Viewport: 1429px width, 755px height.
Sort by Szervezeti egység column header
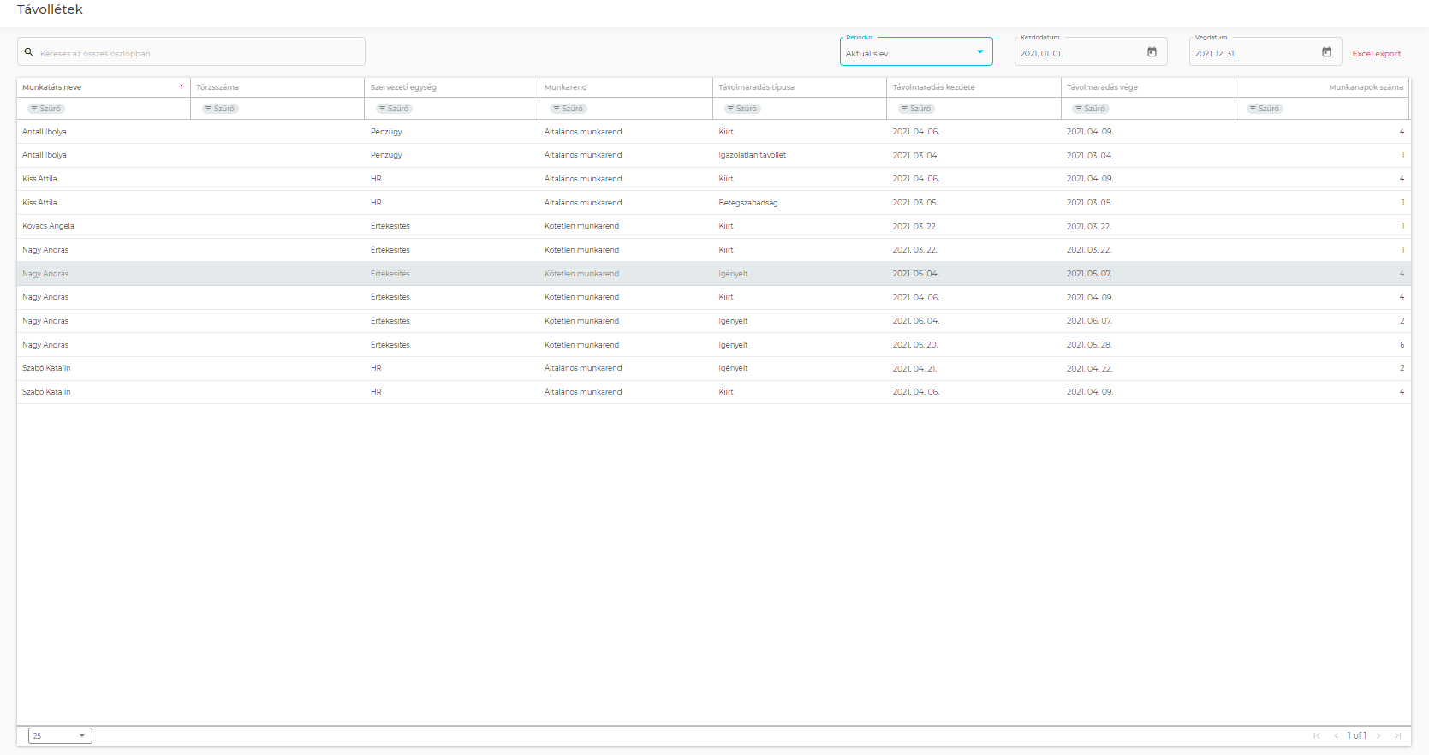tap(403, 87)
